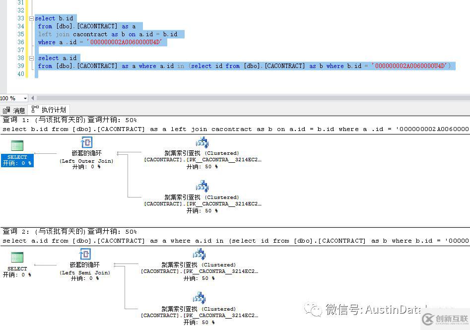
Task: Switch to the 消息 (Messages) tab
Action: (x=14, y=110)
